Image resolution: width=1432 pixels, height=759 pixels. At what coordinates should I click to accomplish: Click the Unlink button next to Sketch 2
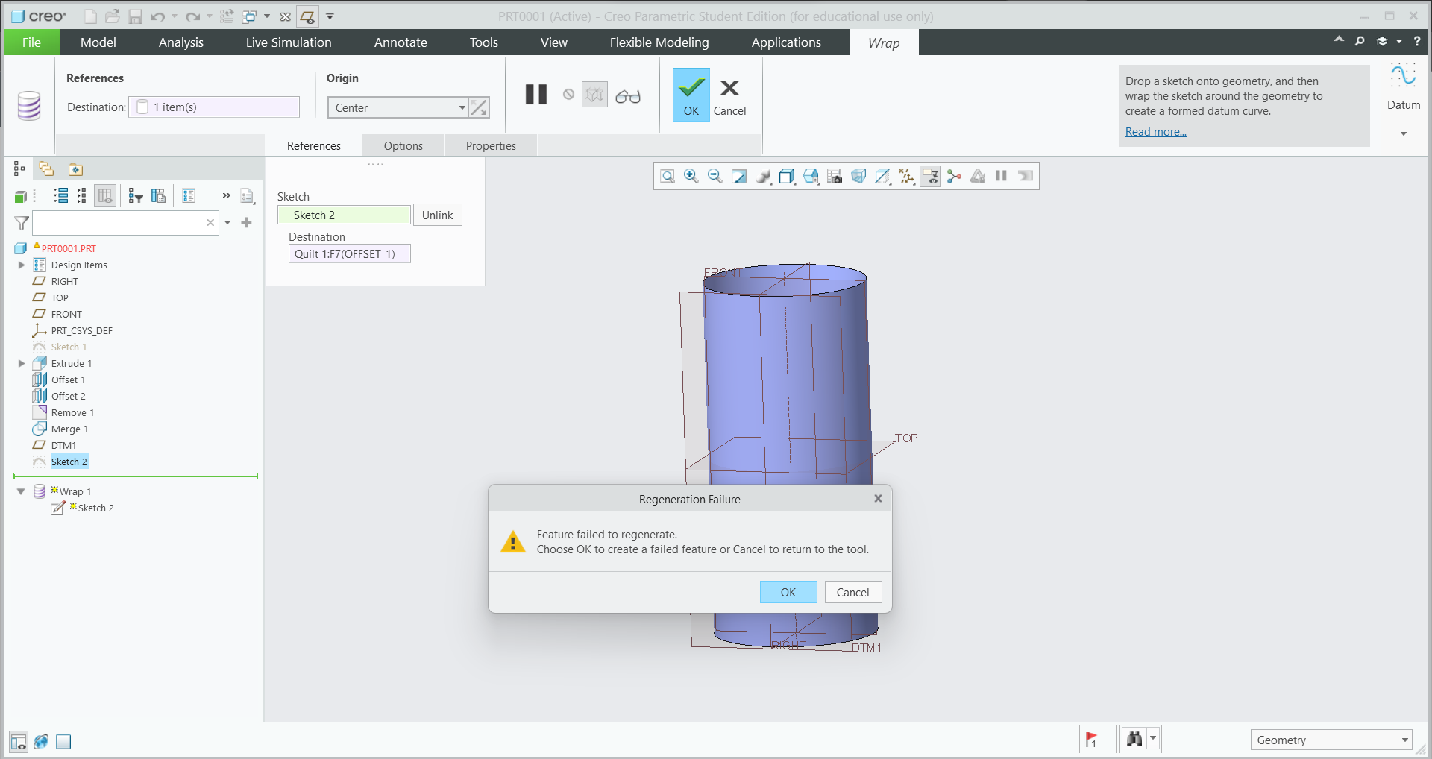coord(437,215)
